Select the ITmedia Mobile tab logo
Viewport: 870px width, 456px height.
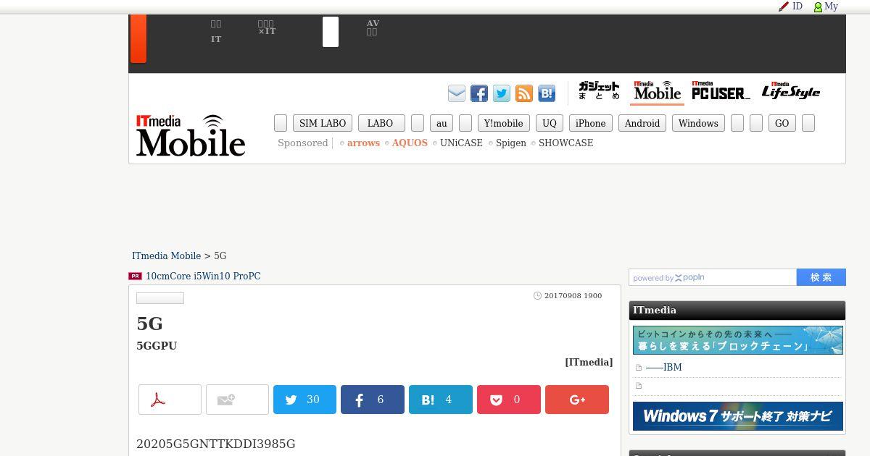(657, 91)
